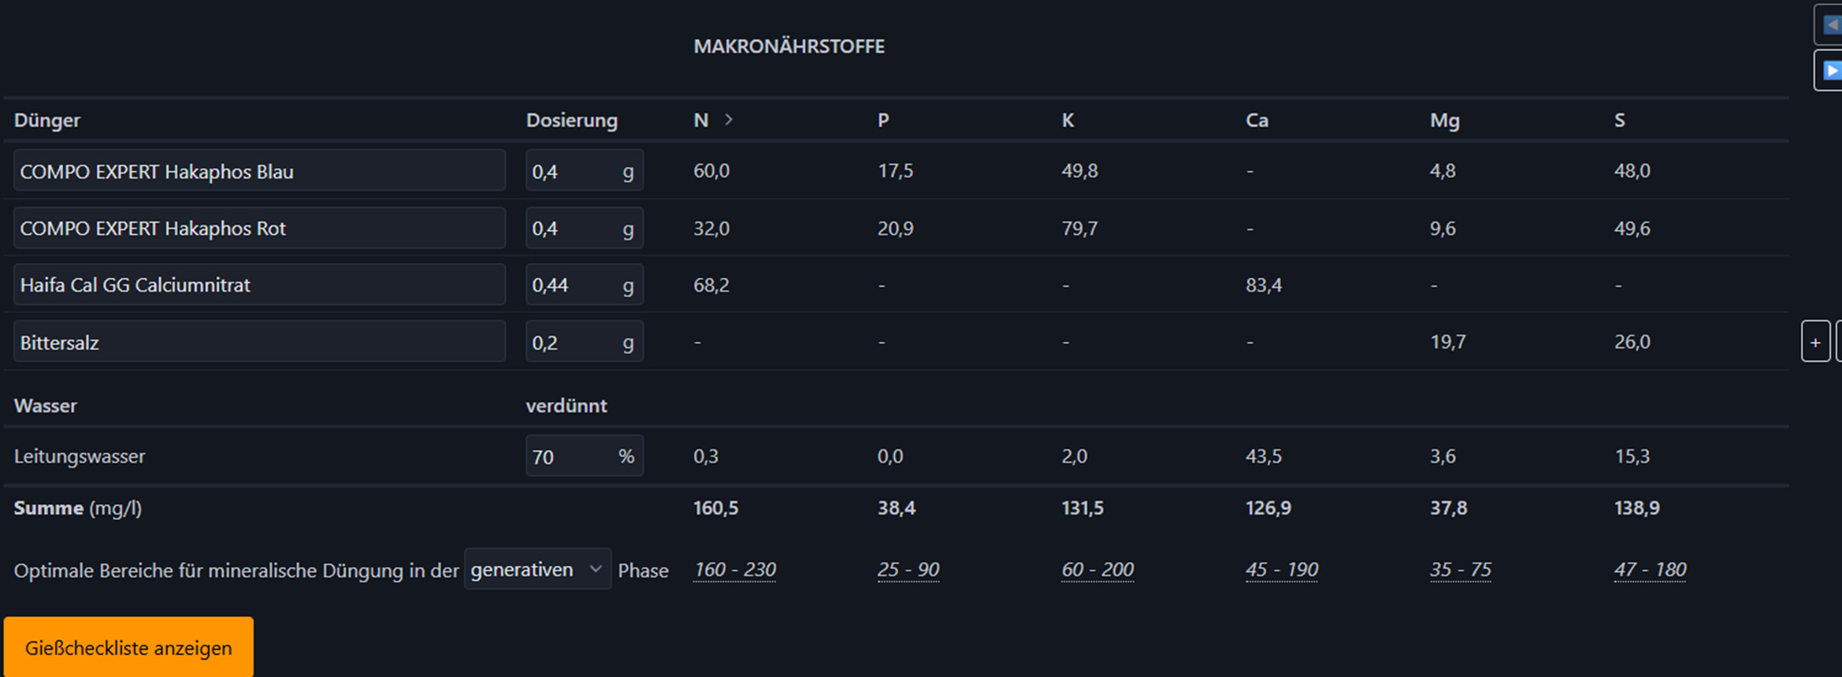Click the optimal Ca range 45 - 190

point(1281,569)
